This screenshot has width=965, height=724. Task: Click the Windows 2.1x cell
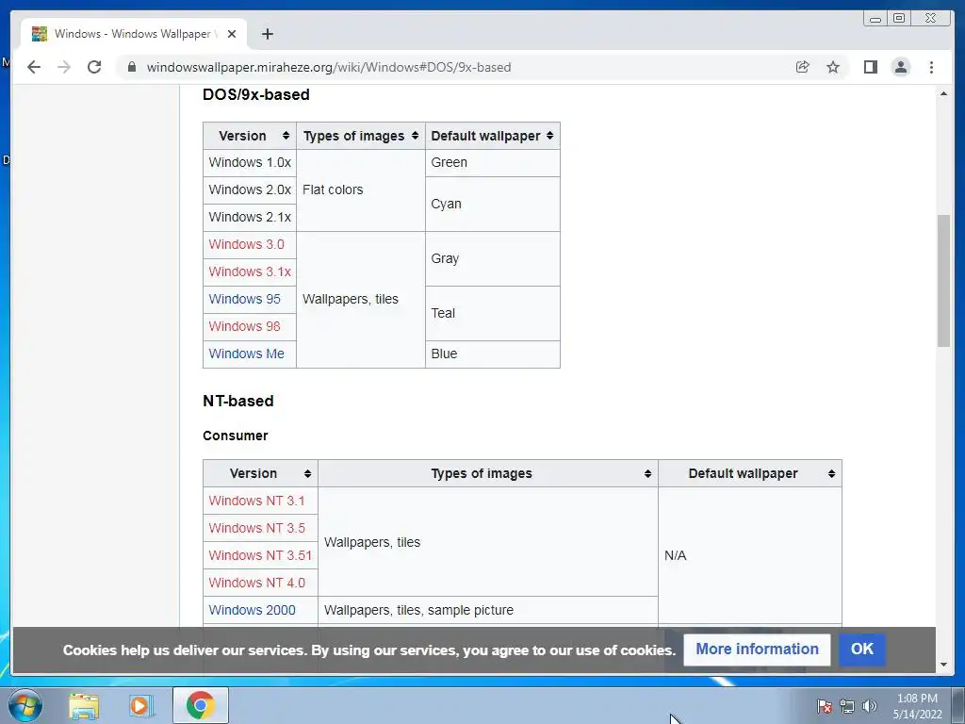(x=250, y=218)
